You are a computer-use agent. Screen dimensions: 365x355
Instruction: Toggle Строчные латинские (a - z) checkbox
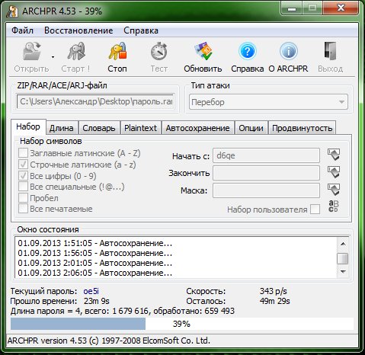[x=23, y=165]
